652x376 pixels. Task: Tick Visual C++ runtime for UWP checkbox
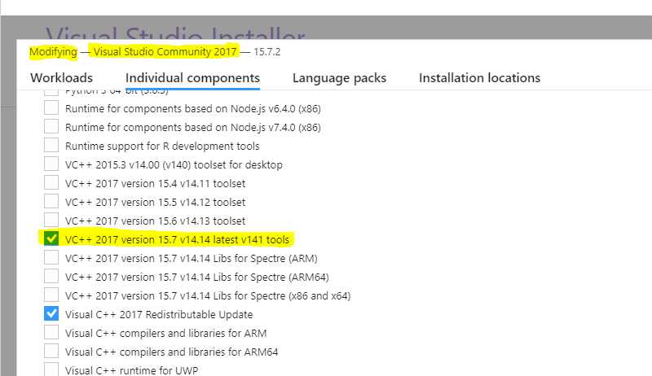[x=51, y=369]
